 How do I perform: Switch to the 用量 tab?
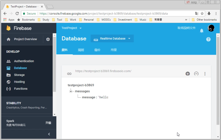click(114, 50)
